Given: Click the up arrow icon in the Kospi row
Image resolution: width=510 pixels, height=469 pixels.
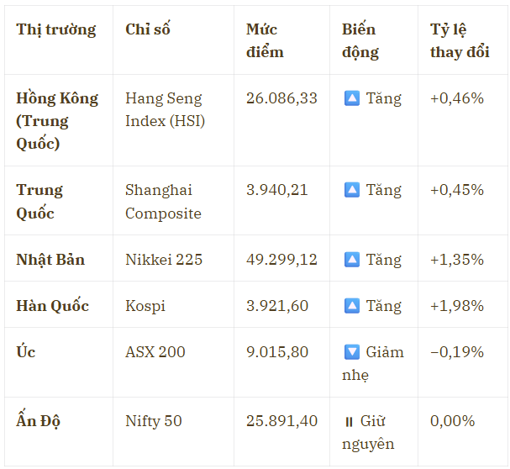Looking at the screenshot, I should coord(351,306).
